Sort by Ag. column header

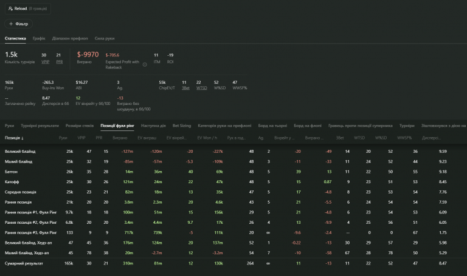[261, 138]
